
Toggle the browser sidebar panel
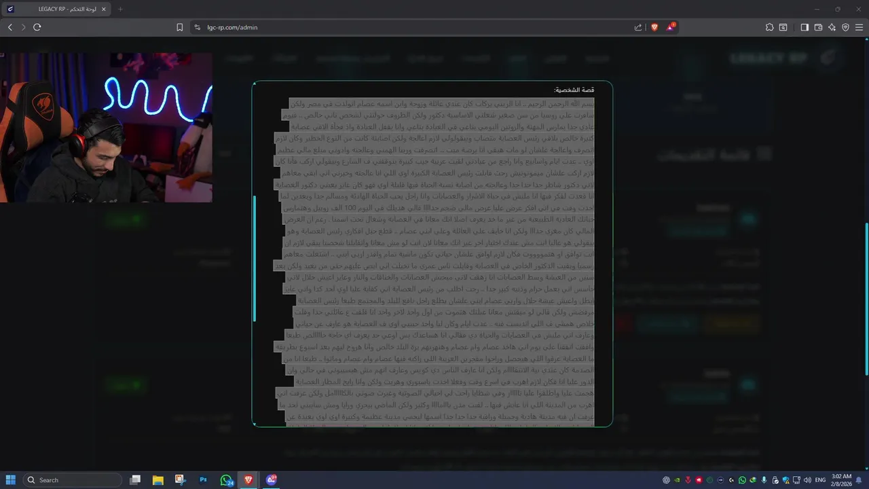pos(805,27)
